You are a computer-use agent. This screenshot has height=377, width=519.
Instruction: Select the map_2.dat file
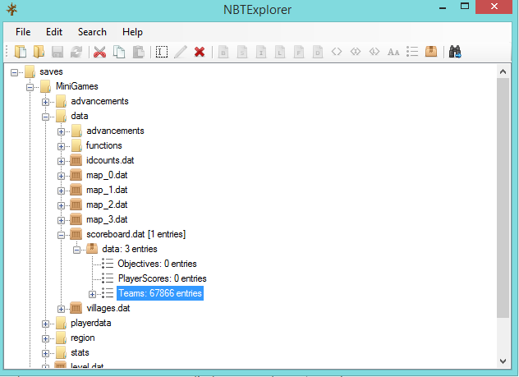[x=107, y=205]
